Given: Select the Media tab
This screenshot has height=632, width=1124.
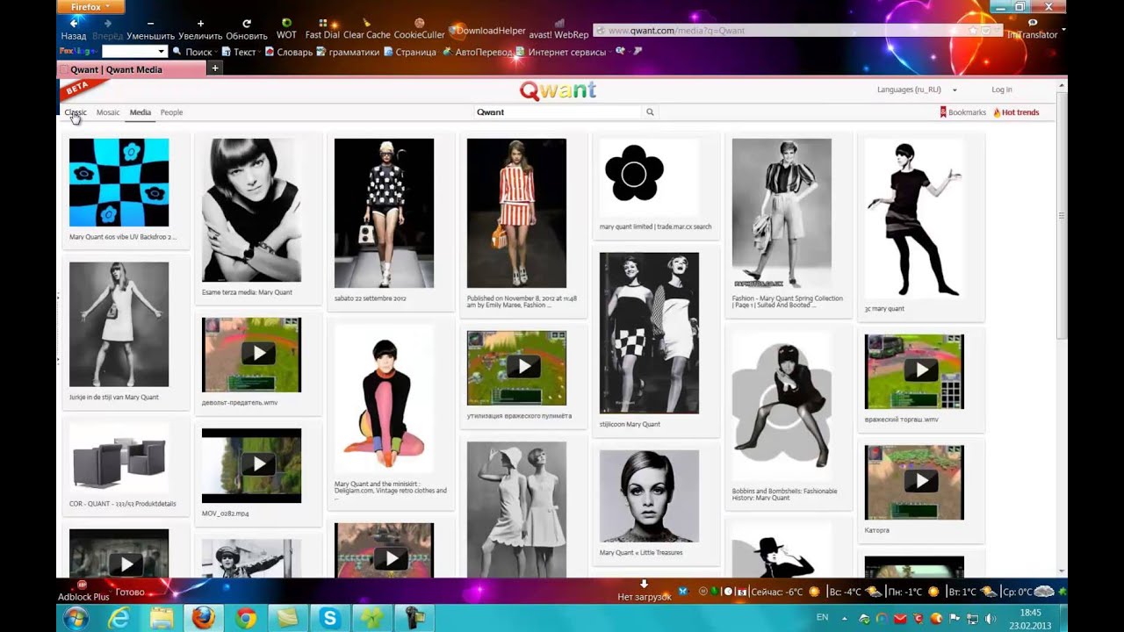Looking at the screenshot, I should tap(140, 112).
